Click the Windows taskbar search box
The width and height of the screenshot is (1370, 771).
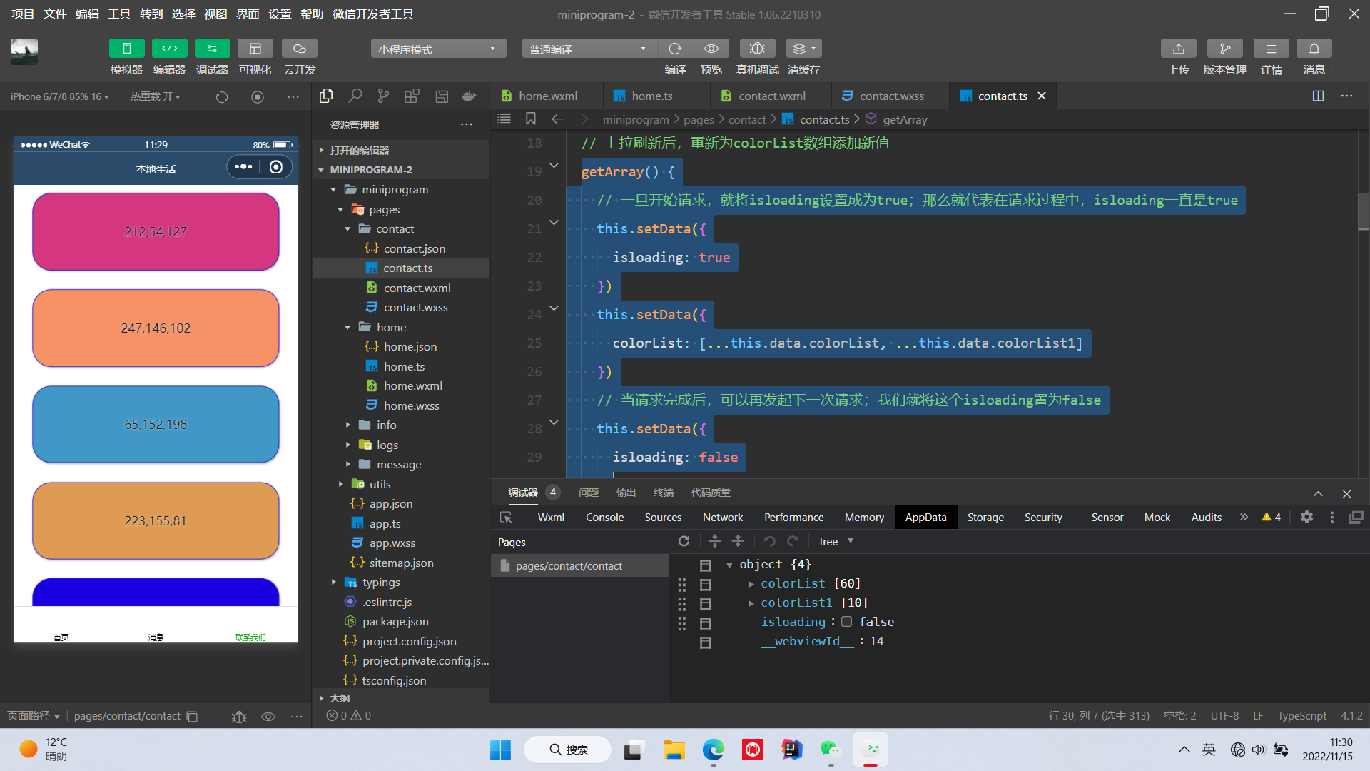point(569,750)
